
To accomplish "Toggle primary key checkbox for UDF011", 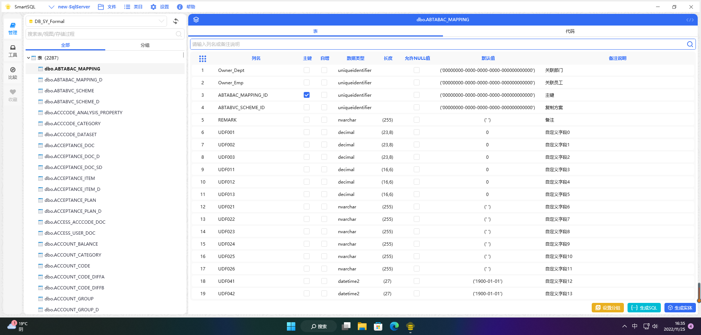I will tap(307, 169).
